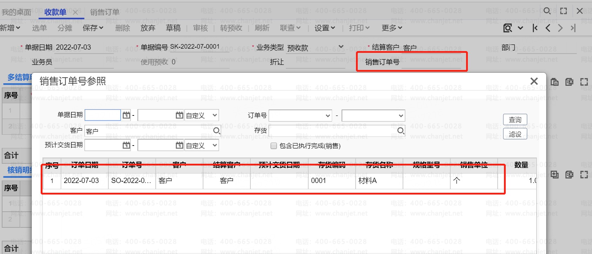Go to next record arrow
The height and width of the screenshot is (254, 592).
[x=560, y=28]
